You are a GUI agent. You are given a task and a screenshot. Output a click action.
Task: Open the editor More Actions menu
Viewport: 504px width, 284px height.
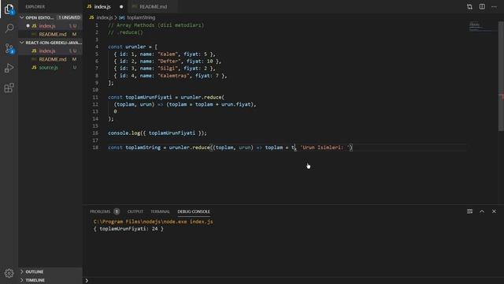coord(494,7)
